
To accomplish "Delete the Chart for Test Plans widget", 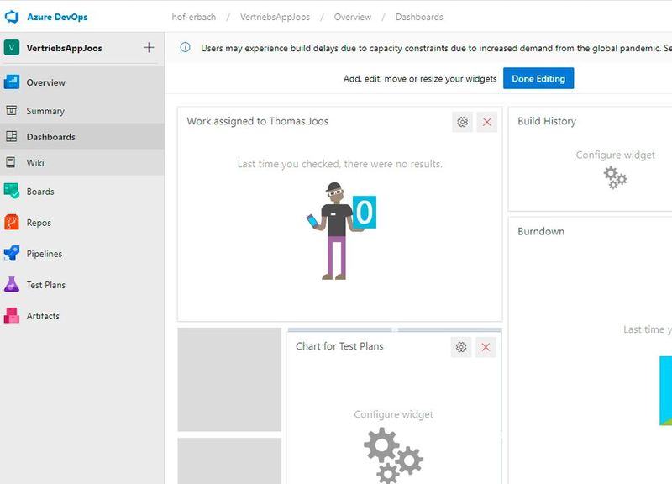I will click(x=486, y=346).
